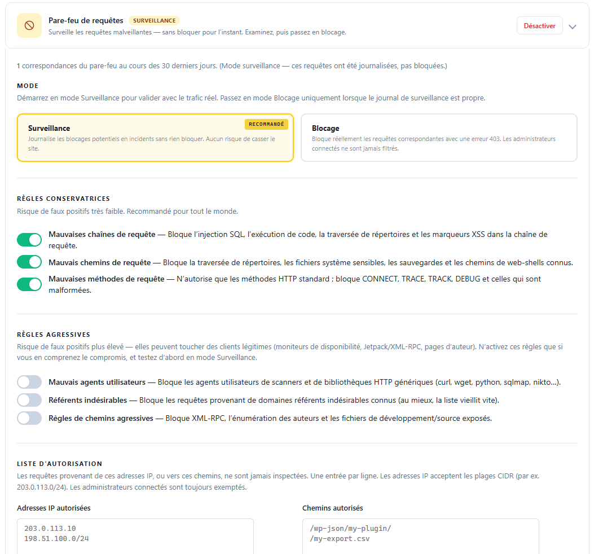This screenshot has width=599, height=554.
Task: Turn on Règles de chemins agressives
Action: coord(29,418)
